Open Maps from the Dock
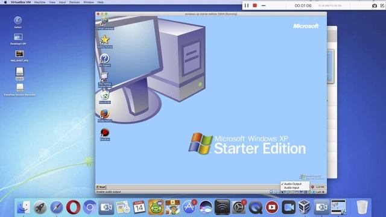386x217 pixels. tap(123, 207)
